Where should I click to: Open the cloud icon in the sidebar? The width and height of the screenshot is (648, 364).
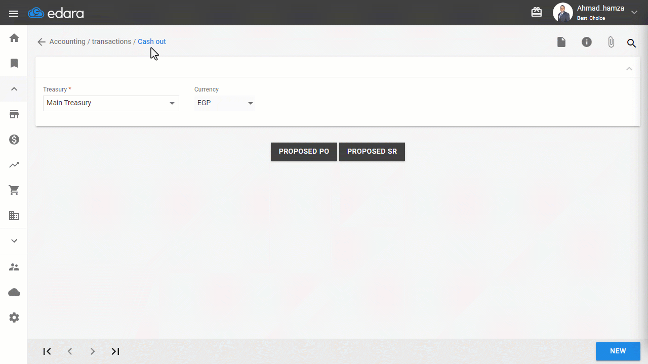pyautogui.click(x=14, y=292)
